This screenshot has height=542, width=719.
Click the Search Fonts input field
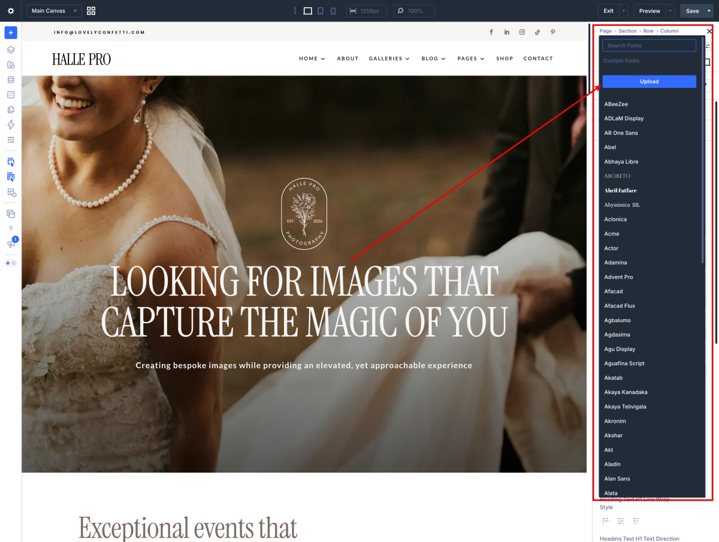click(649, 45)
